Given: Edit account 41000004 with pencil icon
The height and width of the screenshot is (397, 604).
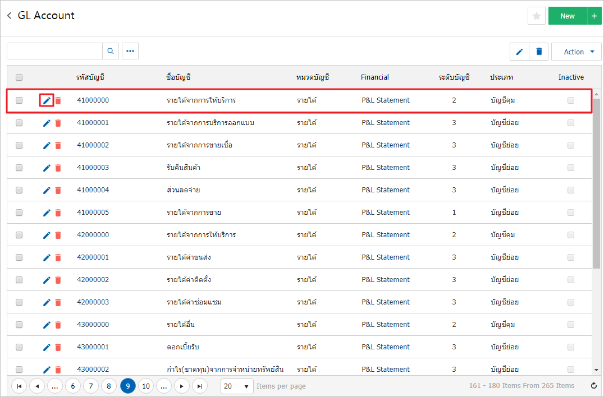Looking at the screenshot, I should [47, 191].
